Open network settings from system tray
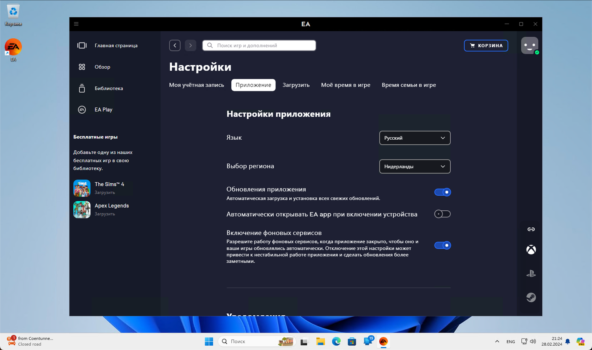The width and height of the screenshot is (592, 350). [x=524, y=342]
